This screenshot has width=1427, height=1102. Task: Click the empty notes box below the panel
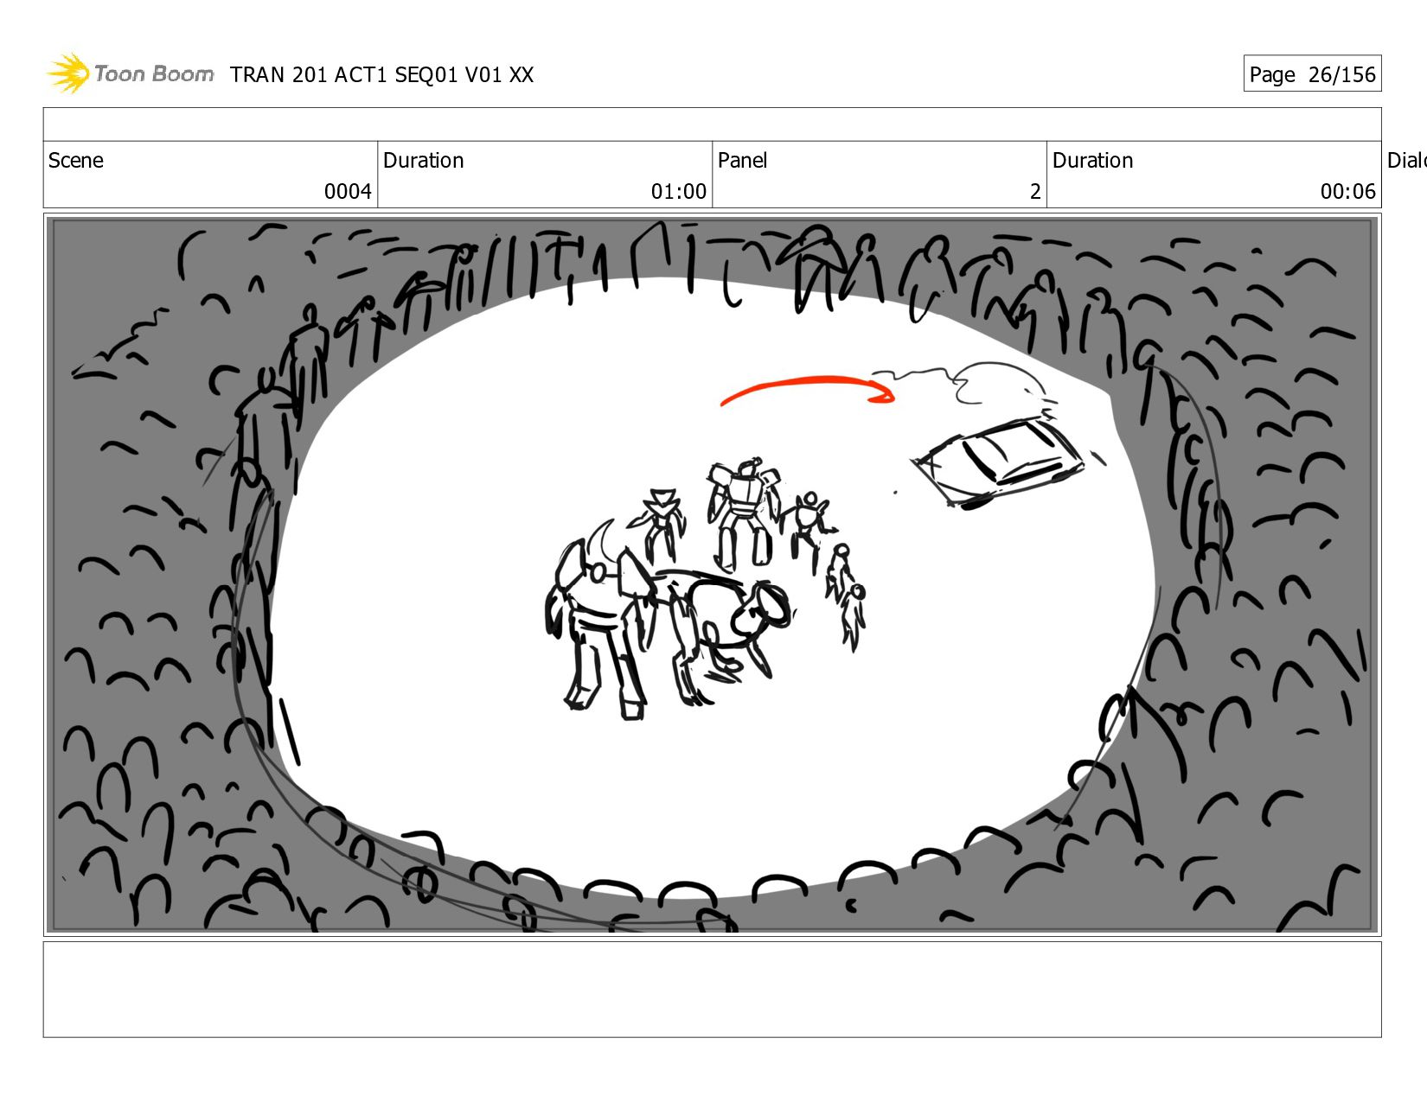712,989
